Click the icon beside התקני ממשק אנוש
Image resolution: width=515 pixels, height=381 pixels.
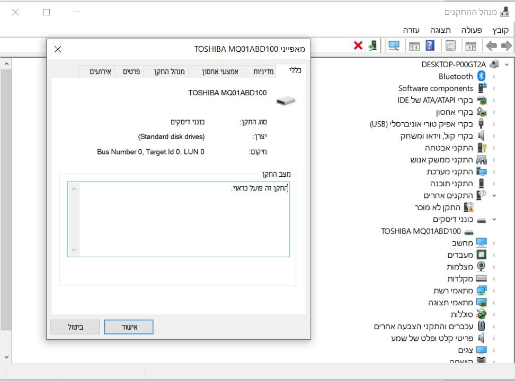(x=482, y=160)
